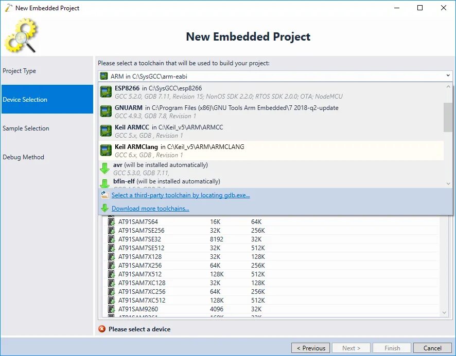
Task: Select the AT91SAM7SE512 device name
Action: tap(141, 248)
